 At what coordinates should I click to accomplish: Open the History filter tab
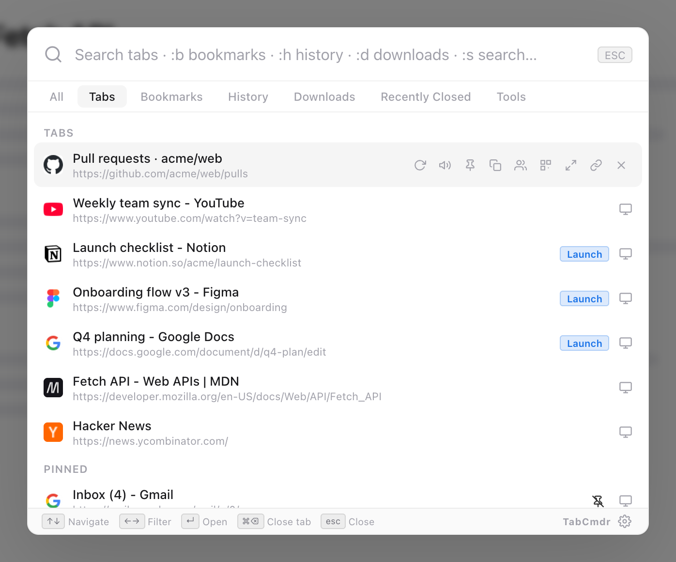[x=248, y=97]
